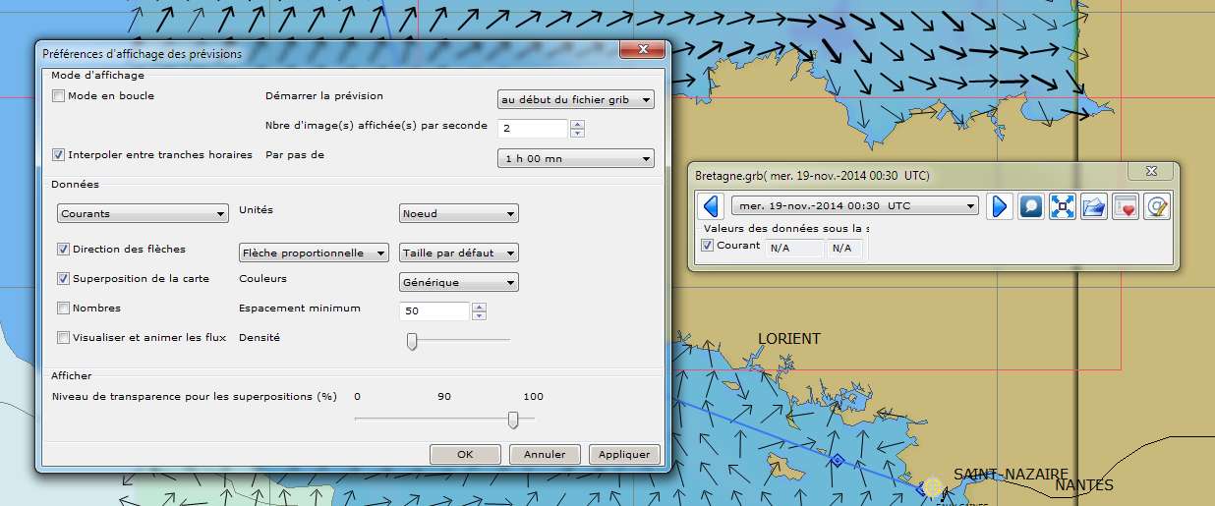The height and width of the screenshot is (506, 1215).
Task: Open Flèche proportionnelle dropdown
Action: pos(315,253)
